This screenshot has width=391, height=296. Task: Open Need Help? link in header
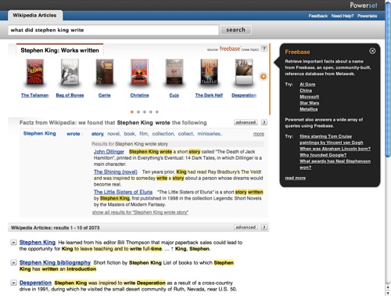point(343,16)
